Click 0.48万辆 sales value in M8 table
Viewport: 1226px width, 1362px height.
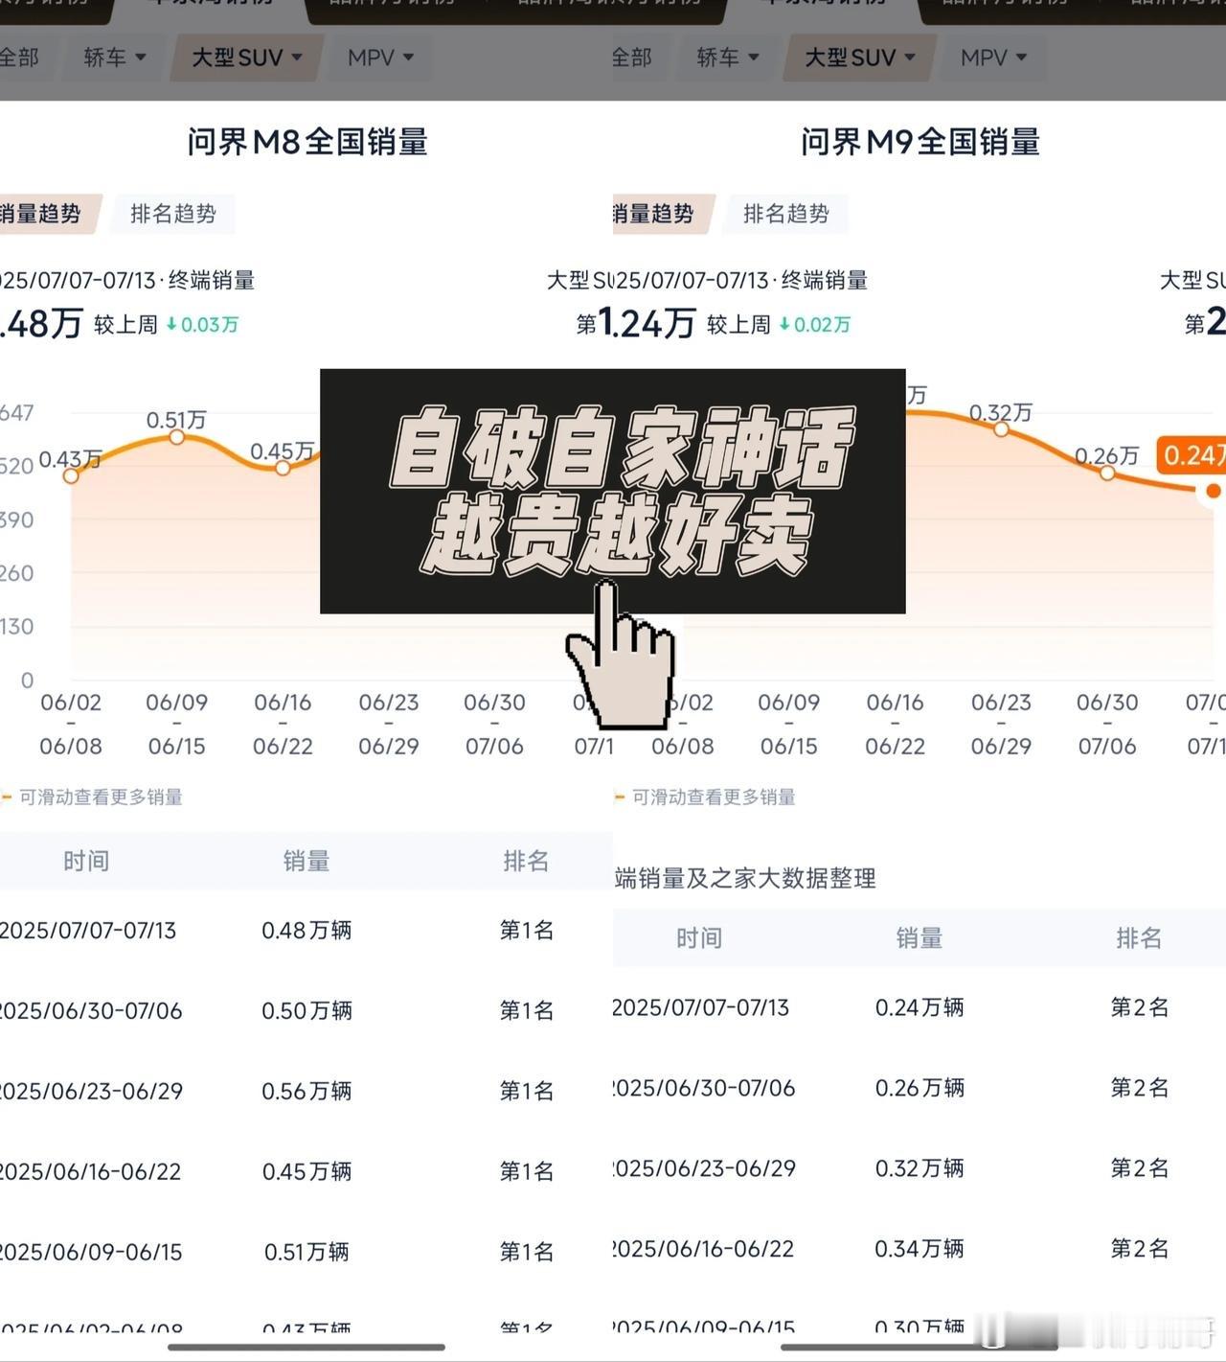click(x=306, y=930)
